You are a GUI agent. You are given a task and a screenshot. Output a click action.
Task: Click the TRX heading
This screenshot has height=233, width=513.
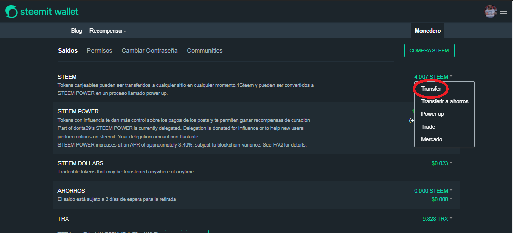click(x=63, y=219)
